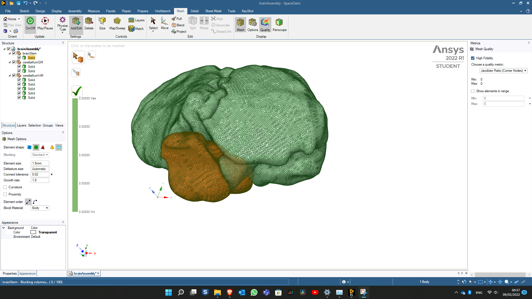Choose the tetrahedral element shape icon
532x299 pixels.
pyautogui.click(x=43, y=147)
